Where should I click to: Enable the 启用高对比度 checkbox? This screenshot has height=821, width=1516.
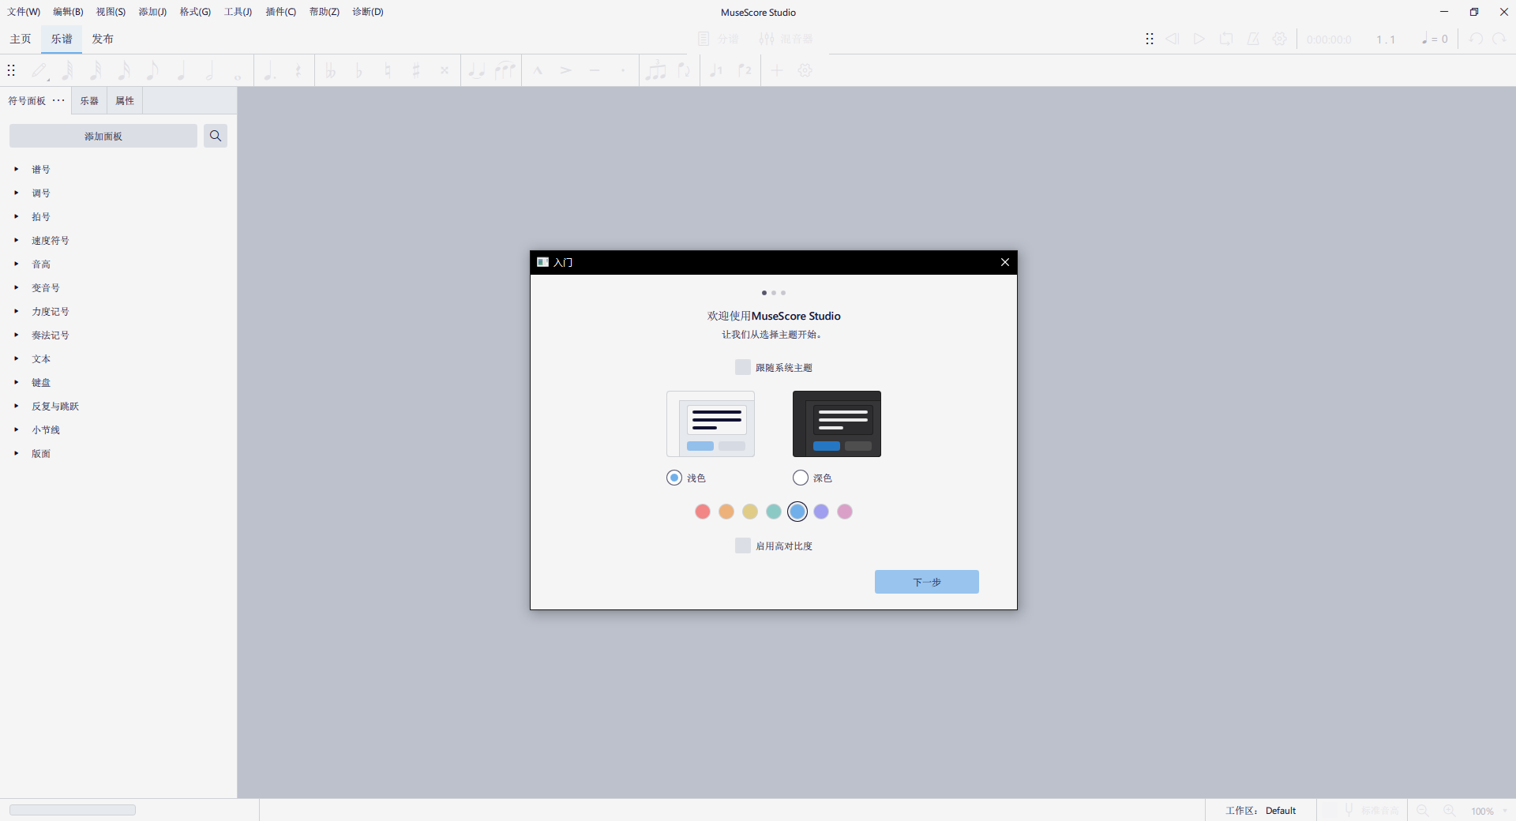click(x=743, y=545)
